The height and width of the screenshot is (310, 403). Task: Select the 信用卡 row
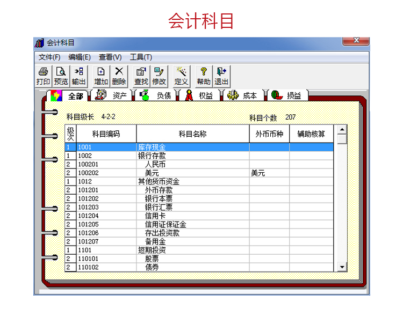point(199,216)
